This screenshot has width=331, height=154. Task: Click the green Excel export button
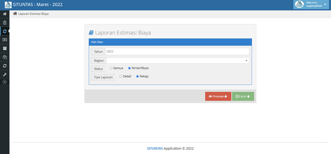pos(243,96)
